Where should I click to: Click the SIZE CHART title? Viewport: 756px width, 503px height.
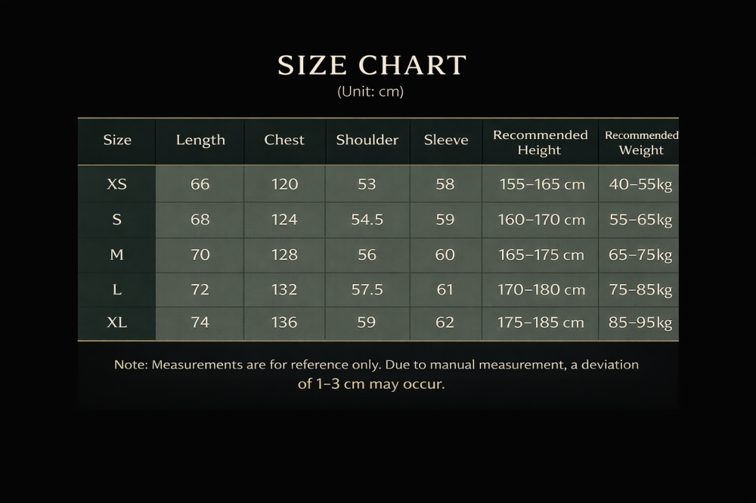point(371,66)
